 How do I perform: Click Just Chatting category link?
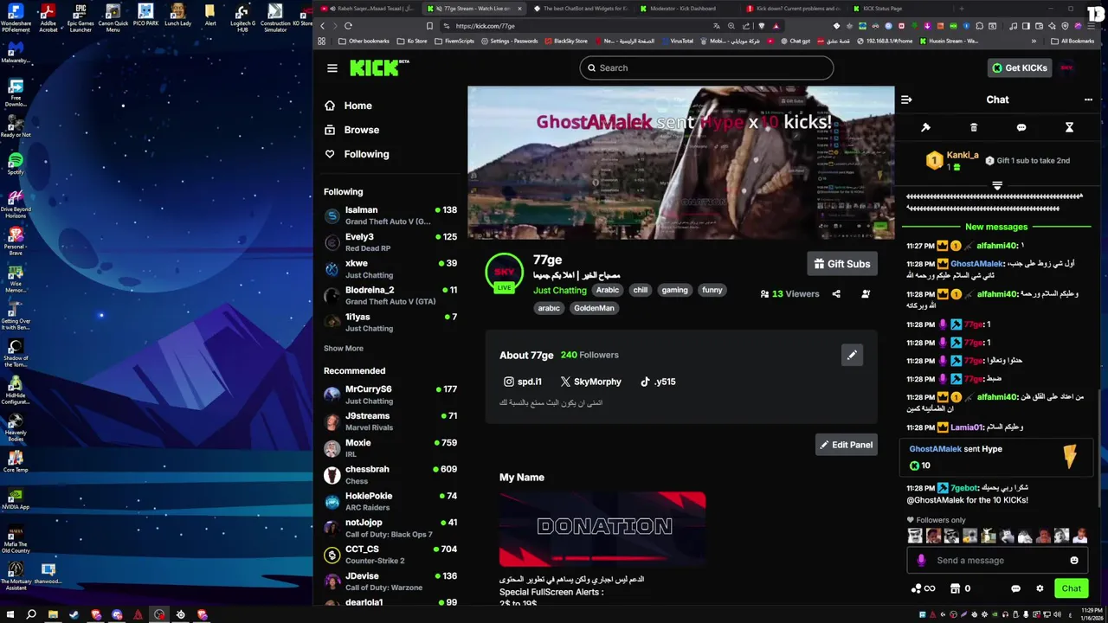(560, 291)
